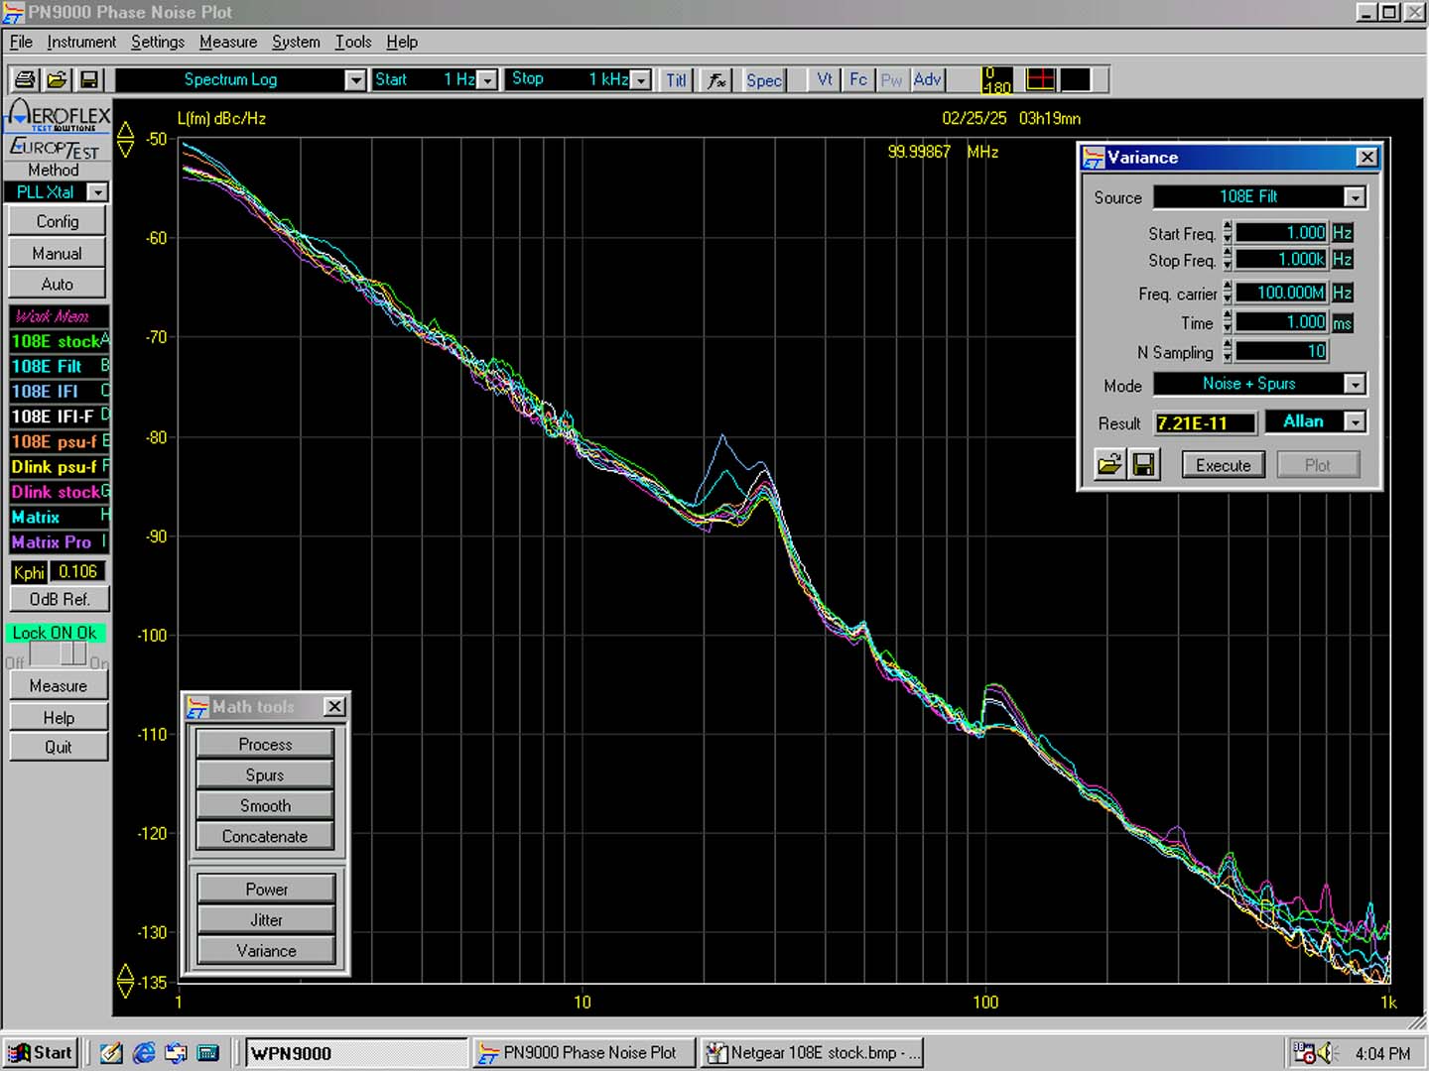Select the 108E IFI trace memory
1429x1071 pixels.
click(x=59, y=392)
